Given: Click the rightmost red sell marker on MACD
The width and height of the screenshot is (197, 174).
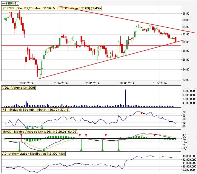Looking at the screenshot, I should point(154,135).
